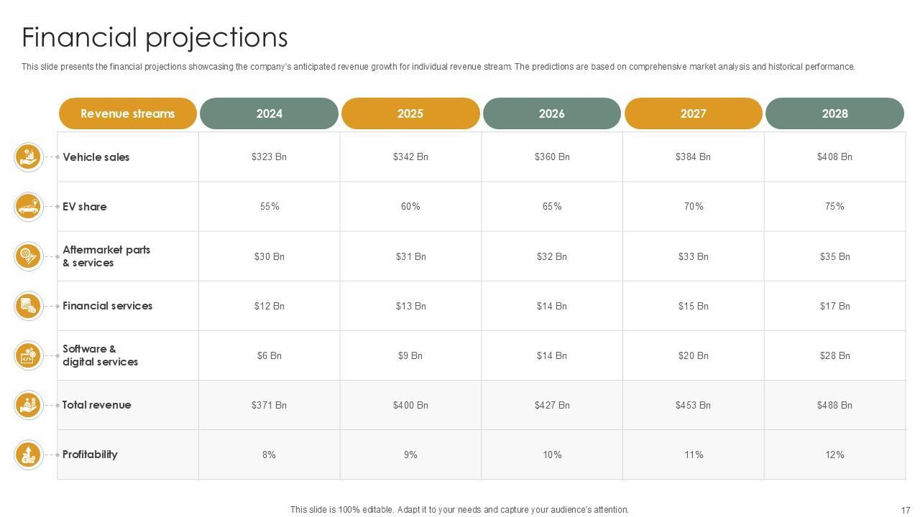Click the Vehicle sales row icon

click(x=28, y=157)
